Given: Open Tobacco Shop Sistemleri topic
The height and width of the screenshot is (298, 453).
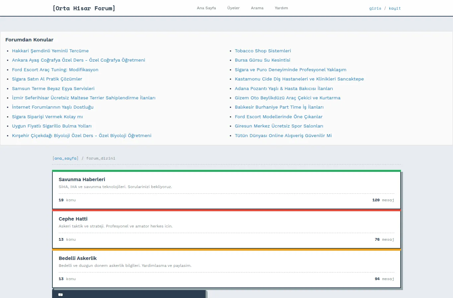Looking at the screenshot, I should coord(263,51).
